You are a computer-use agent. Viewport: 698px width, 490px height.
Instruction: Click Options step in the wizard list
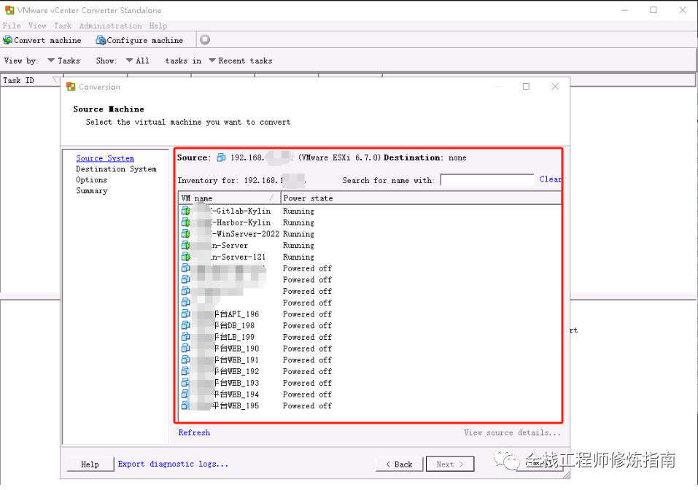click(91, 180)
